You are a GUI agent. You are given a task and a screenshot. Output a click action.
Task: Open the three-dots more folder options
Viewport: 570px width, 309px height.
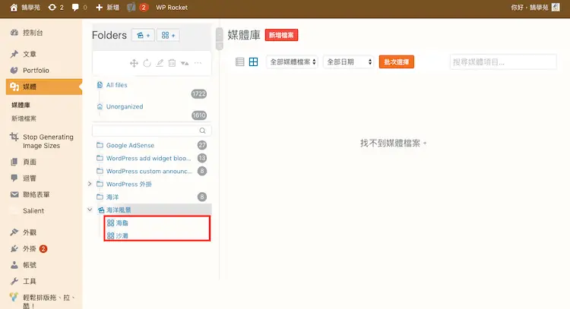(198, 63)
